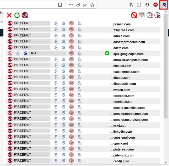169x166 pixels.
Task: Click the green reload page icon
Action: 17,15
